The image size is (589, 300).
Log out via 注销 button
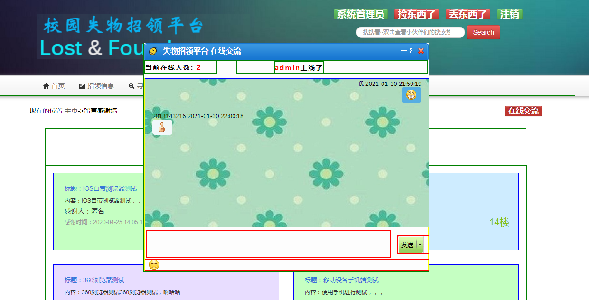[509, 15]
